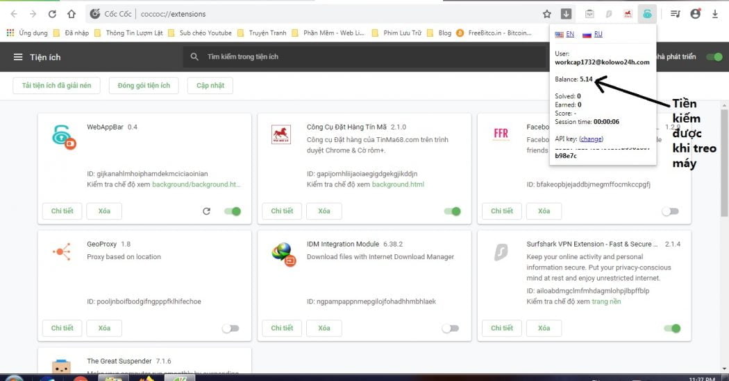Focus the Tìm kiếm trong tiện ích search field
Image resolution: width=729 pixels, height=381 pixels.
(365, 57)
